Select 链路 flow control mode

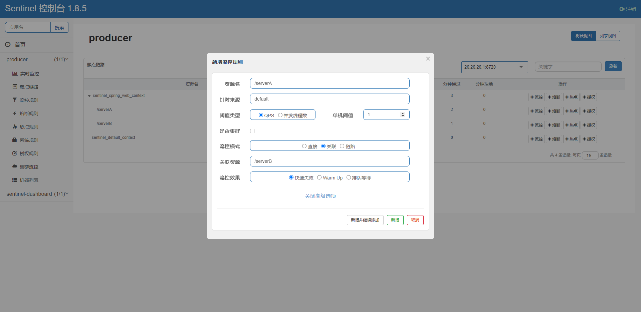pos(342,146)
